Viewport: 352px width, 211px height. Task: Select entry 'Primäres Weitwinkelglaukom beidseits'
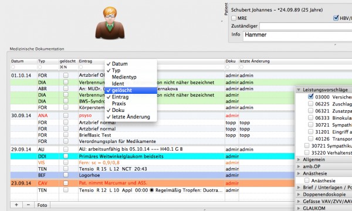click(x=121, y=156)
